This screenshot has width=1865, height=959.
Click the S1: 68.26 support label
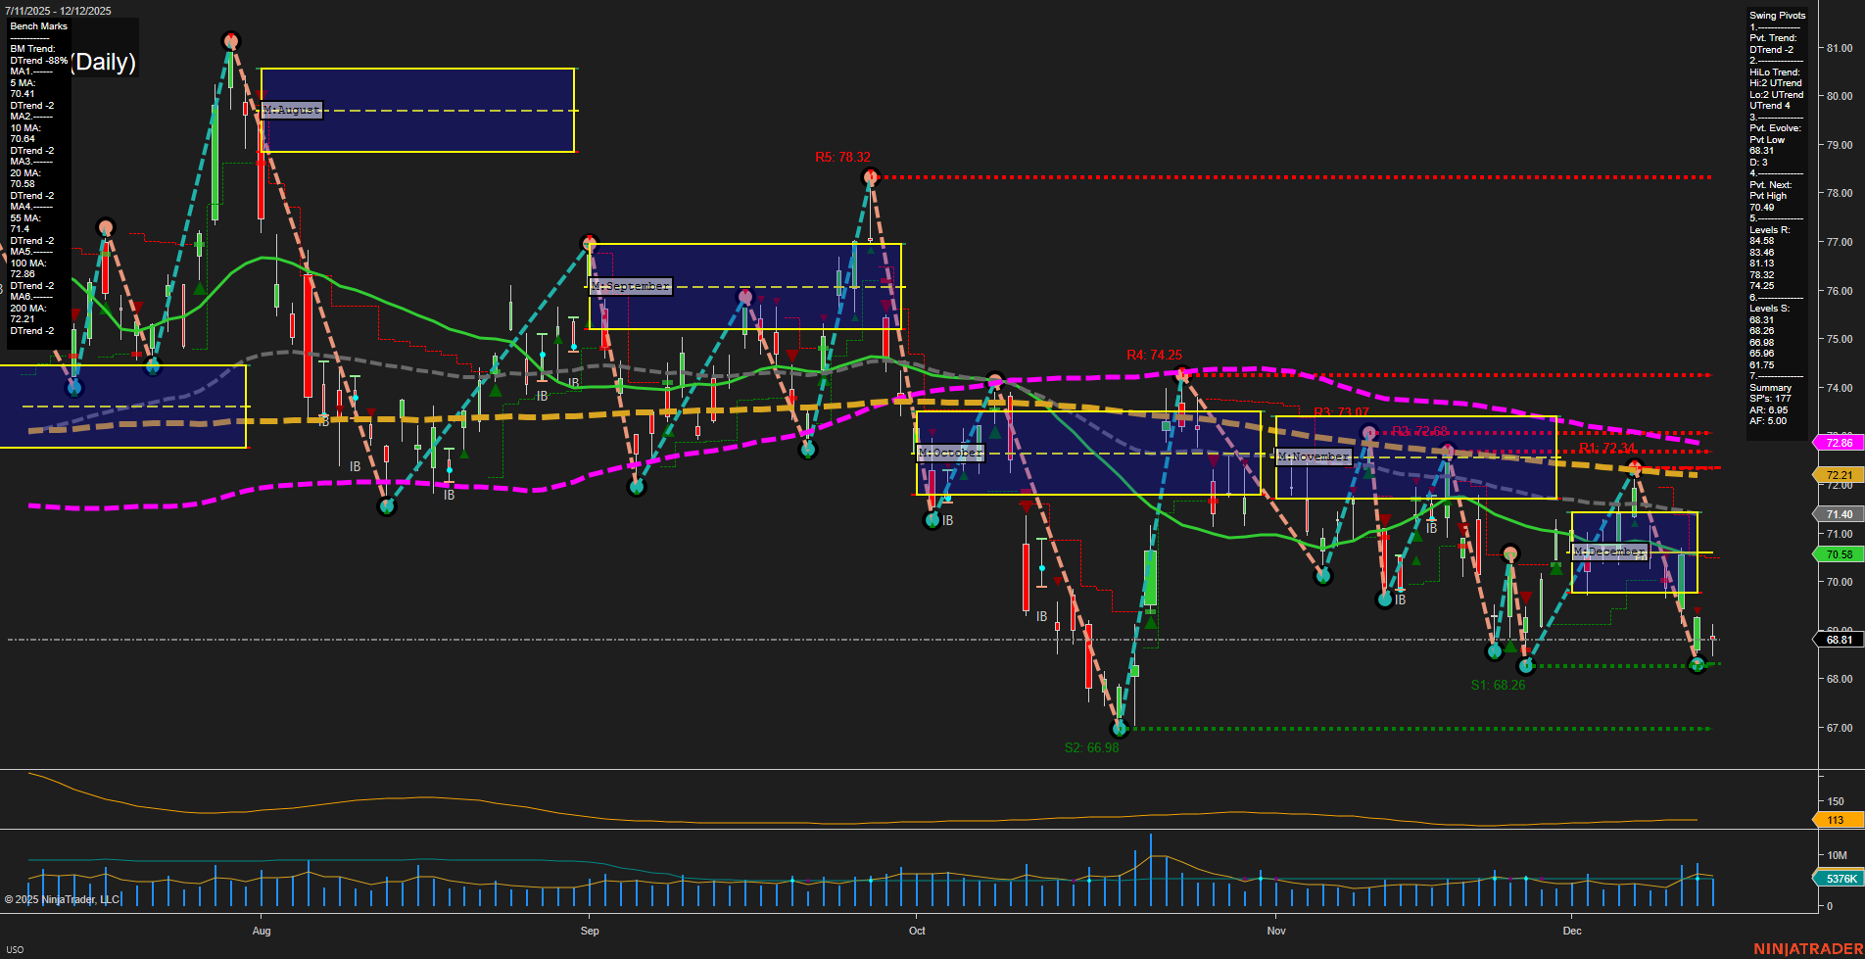pyautogui.click(x=1497, y=684)
